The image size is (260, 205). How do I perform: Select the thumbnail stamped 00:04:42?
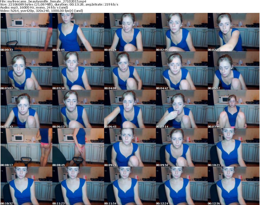pos(182,71)
